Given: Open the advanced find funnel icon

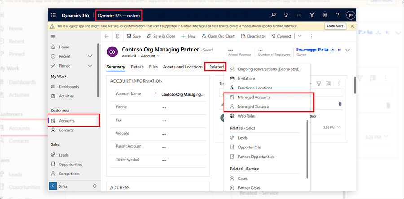Looking at the screenshot, I should click(x=312, y=15).
